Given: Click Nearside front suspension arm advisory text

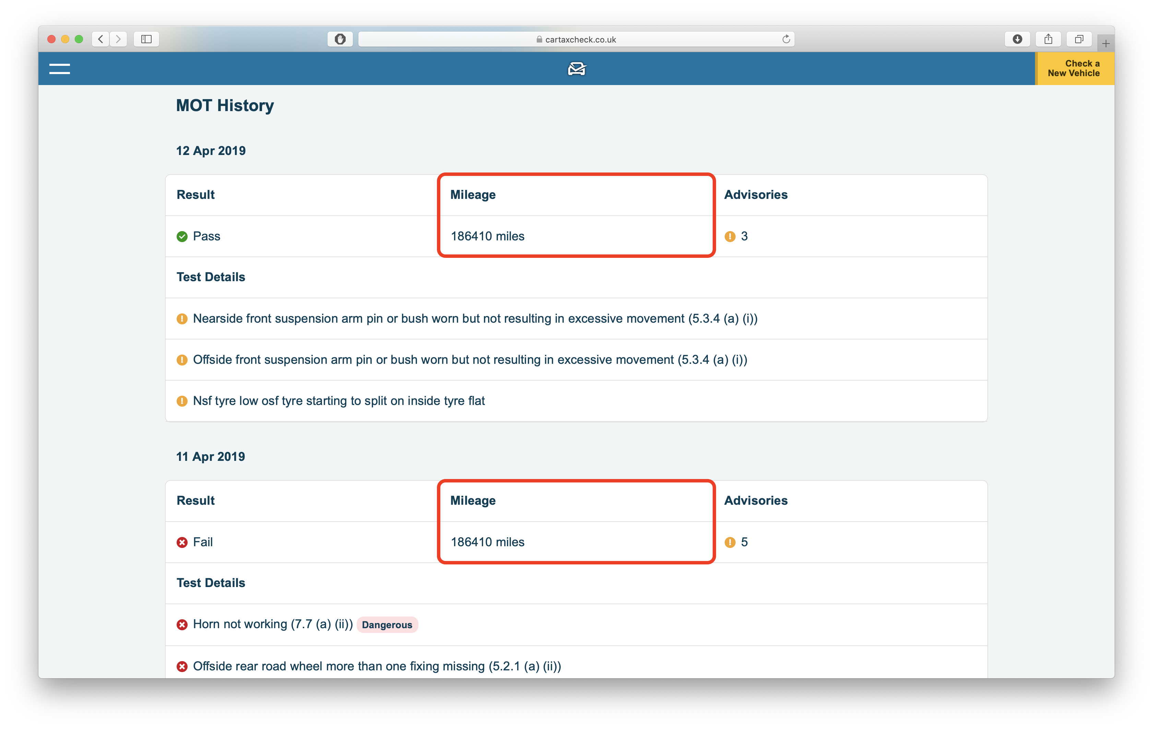Looking at the screenshot, I should click(x=475, y=318).
